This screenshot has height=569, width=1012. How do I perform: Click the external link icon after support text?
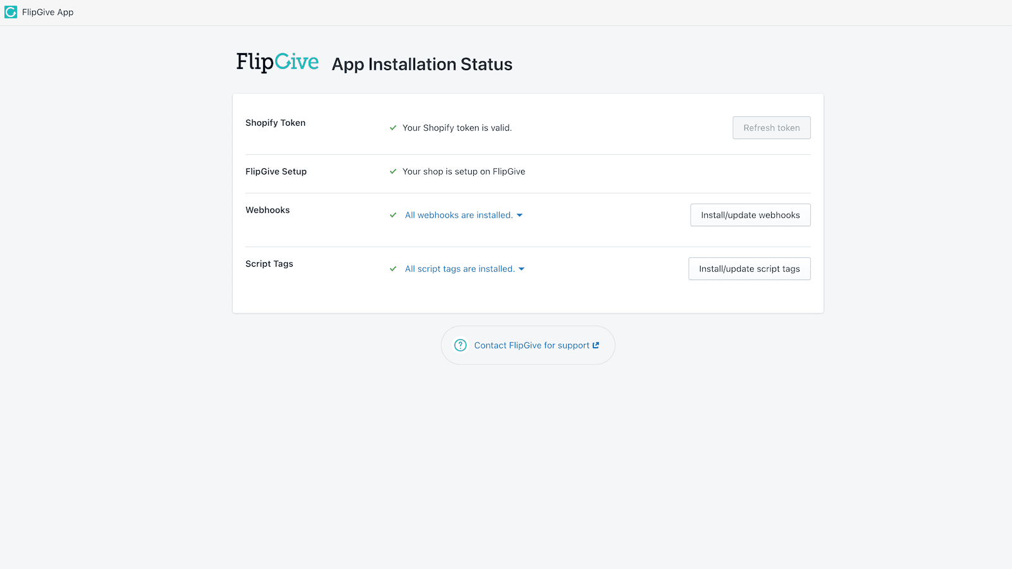[x=595, y=345]
